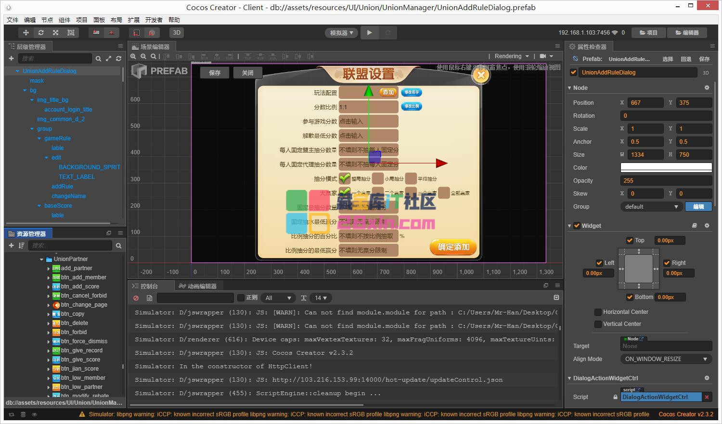
Task: Click the 保存 button in scene
Action: pyautogui.click(x=215, y=73)
